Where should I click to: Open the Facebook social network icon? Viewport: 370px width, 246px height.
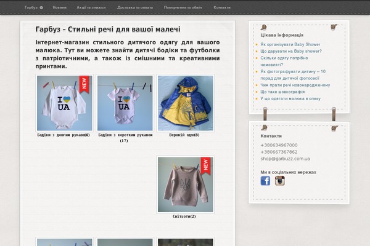(x=265, y=181)
